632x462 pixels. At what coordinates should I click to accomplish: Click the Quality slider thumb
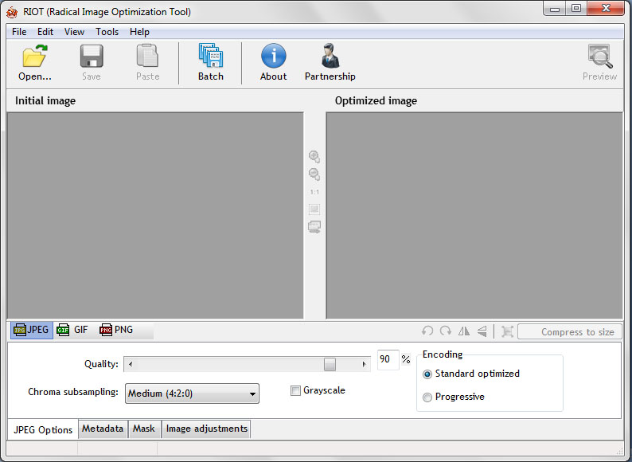pos(330,364)
